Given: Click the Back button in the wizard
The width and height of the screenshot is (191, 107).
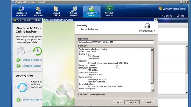Looking at the screenshot, I should coord(118,102).
